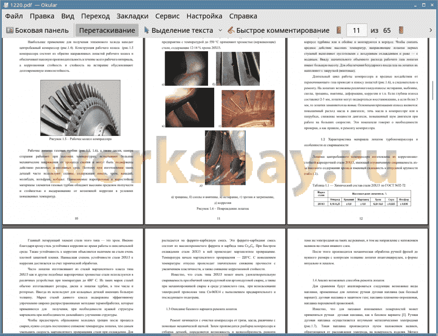Select the Выделение текста tool

coord(179,30)
